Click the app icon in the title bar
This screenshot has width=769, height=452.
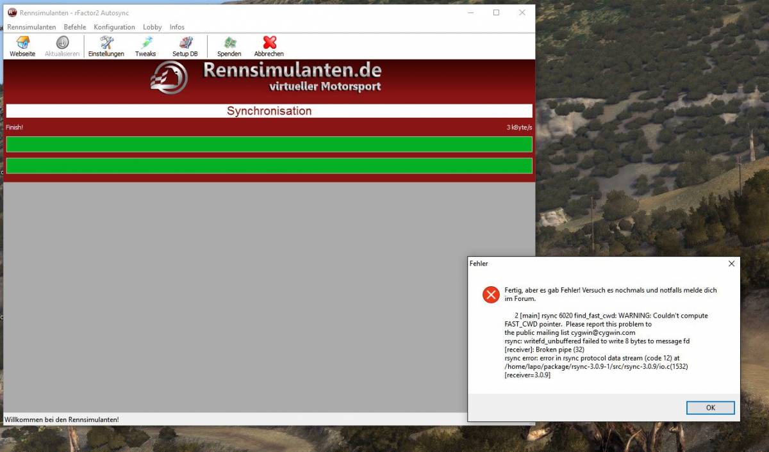[12, 13]
